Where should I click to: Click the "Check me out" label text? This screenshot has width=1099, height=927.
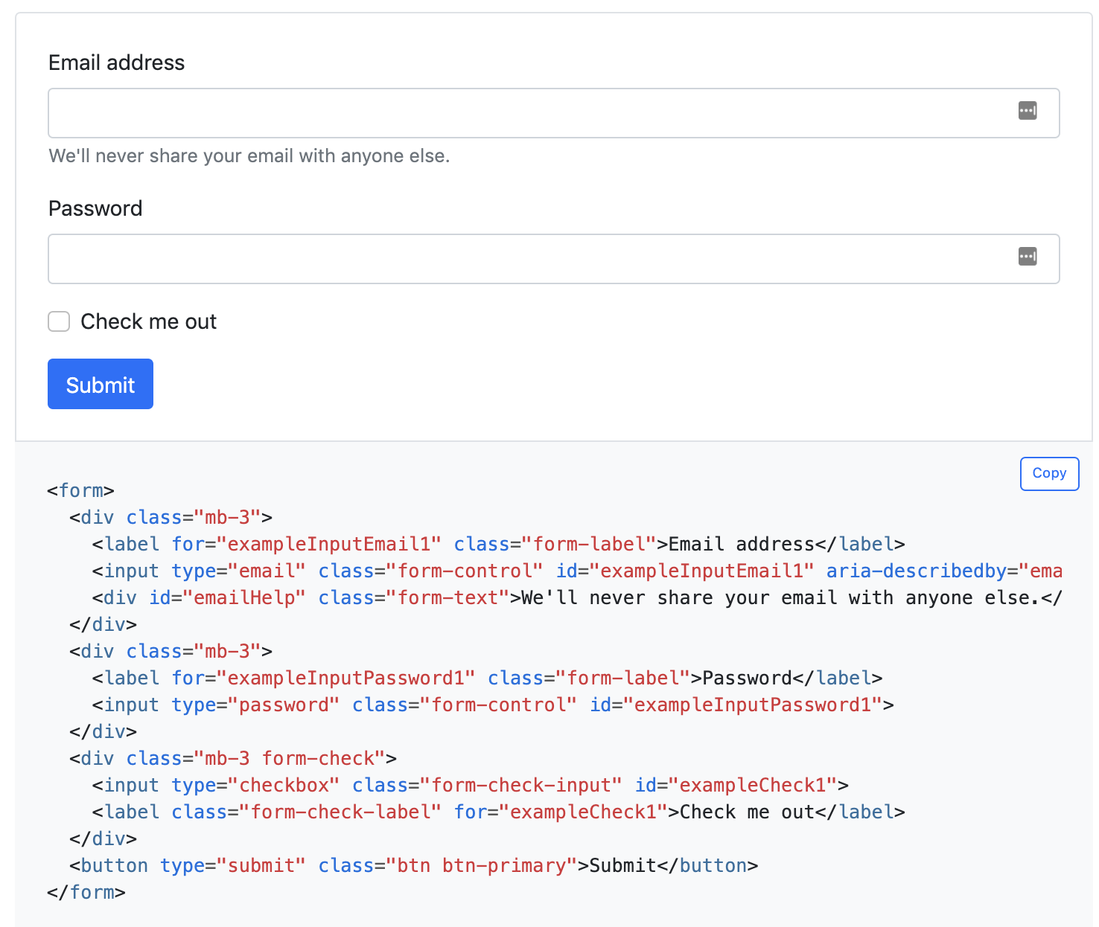point(148,321)
